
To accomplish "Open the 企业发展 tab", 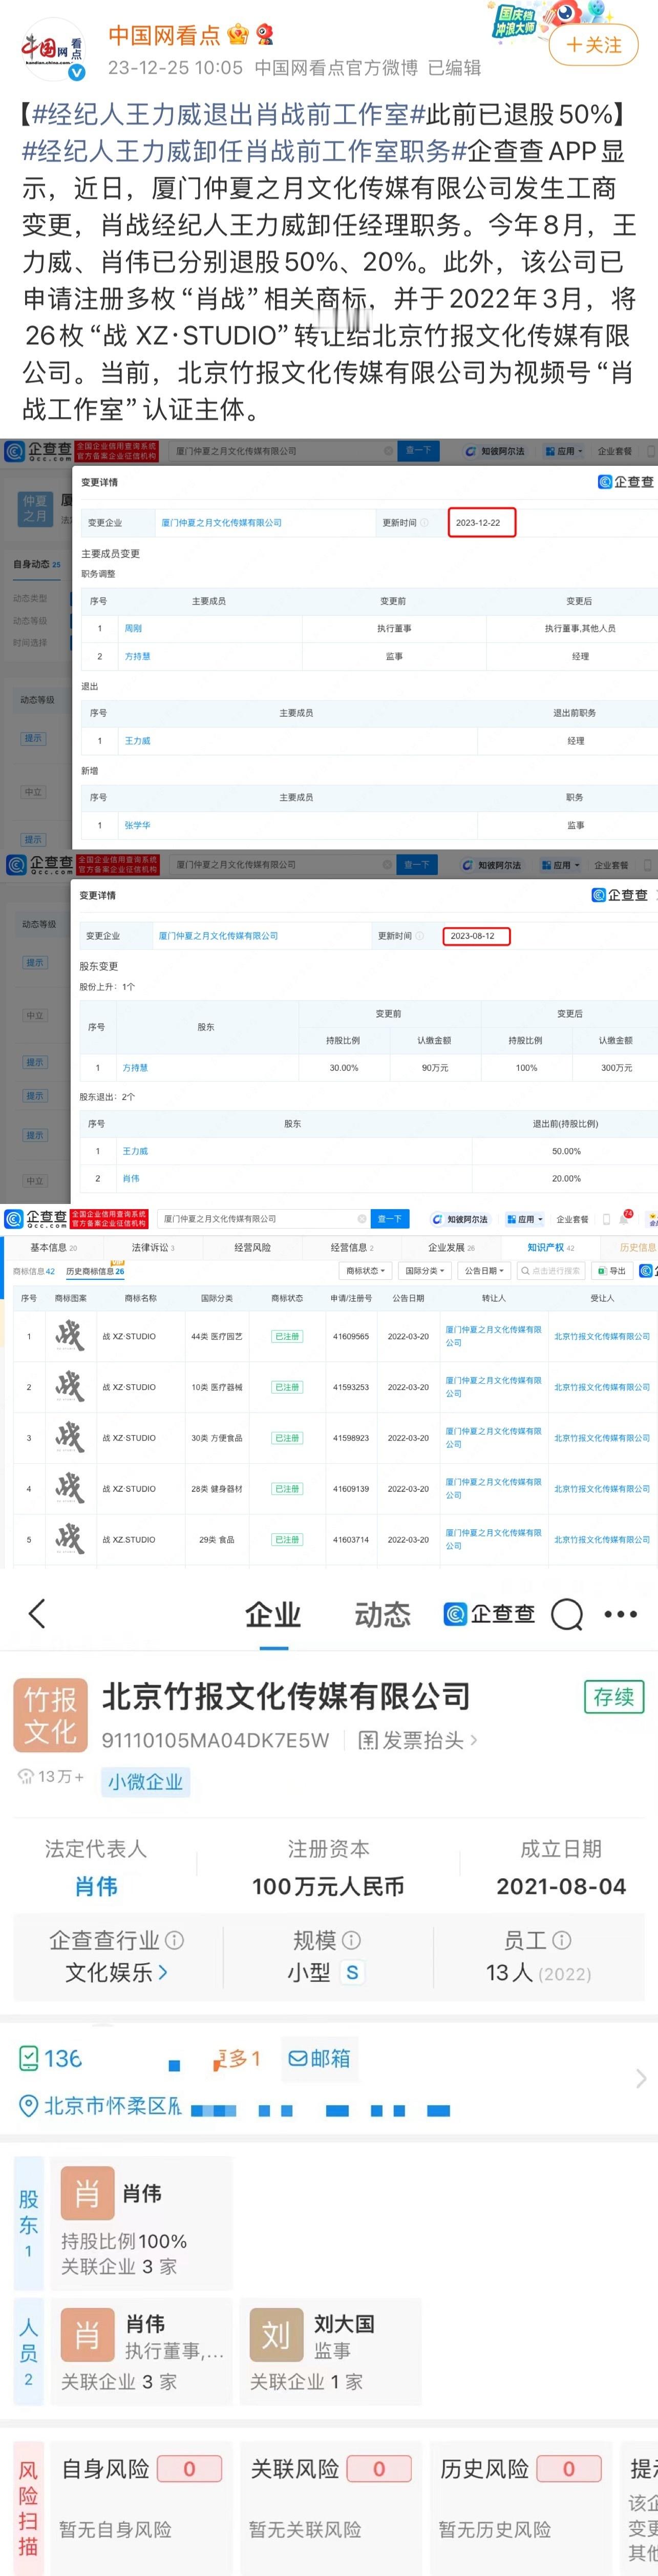I will click(452, 1247).
